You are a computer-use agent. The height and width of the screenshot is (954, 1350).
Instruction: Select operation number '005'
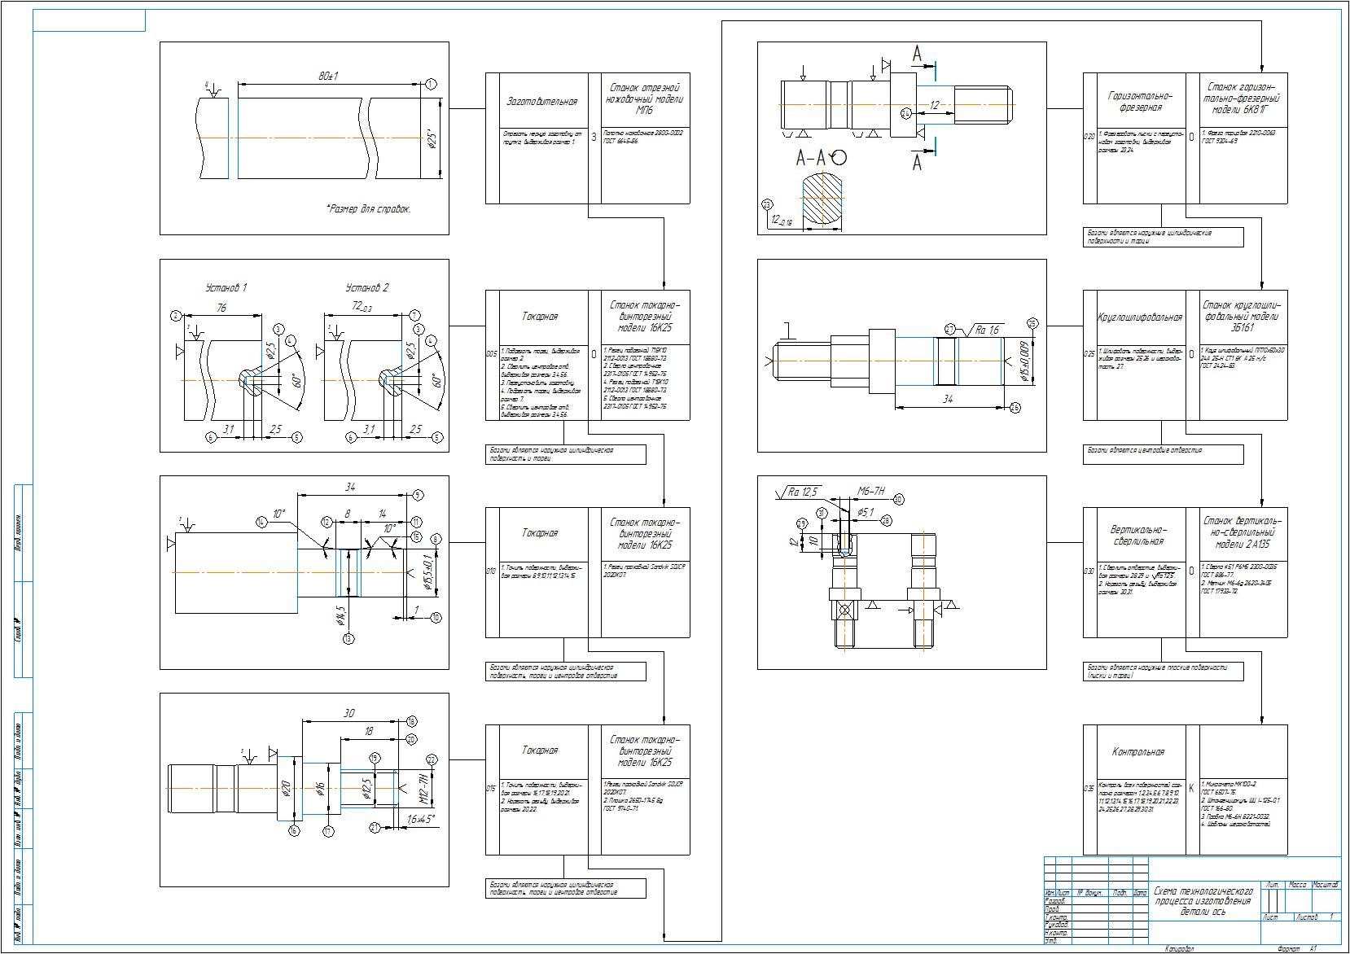point(491,355)
